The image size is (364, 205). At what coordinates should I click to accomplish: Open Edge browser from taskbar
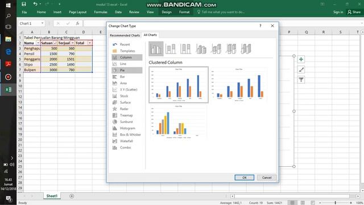tap(8, 52)
